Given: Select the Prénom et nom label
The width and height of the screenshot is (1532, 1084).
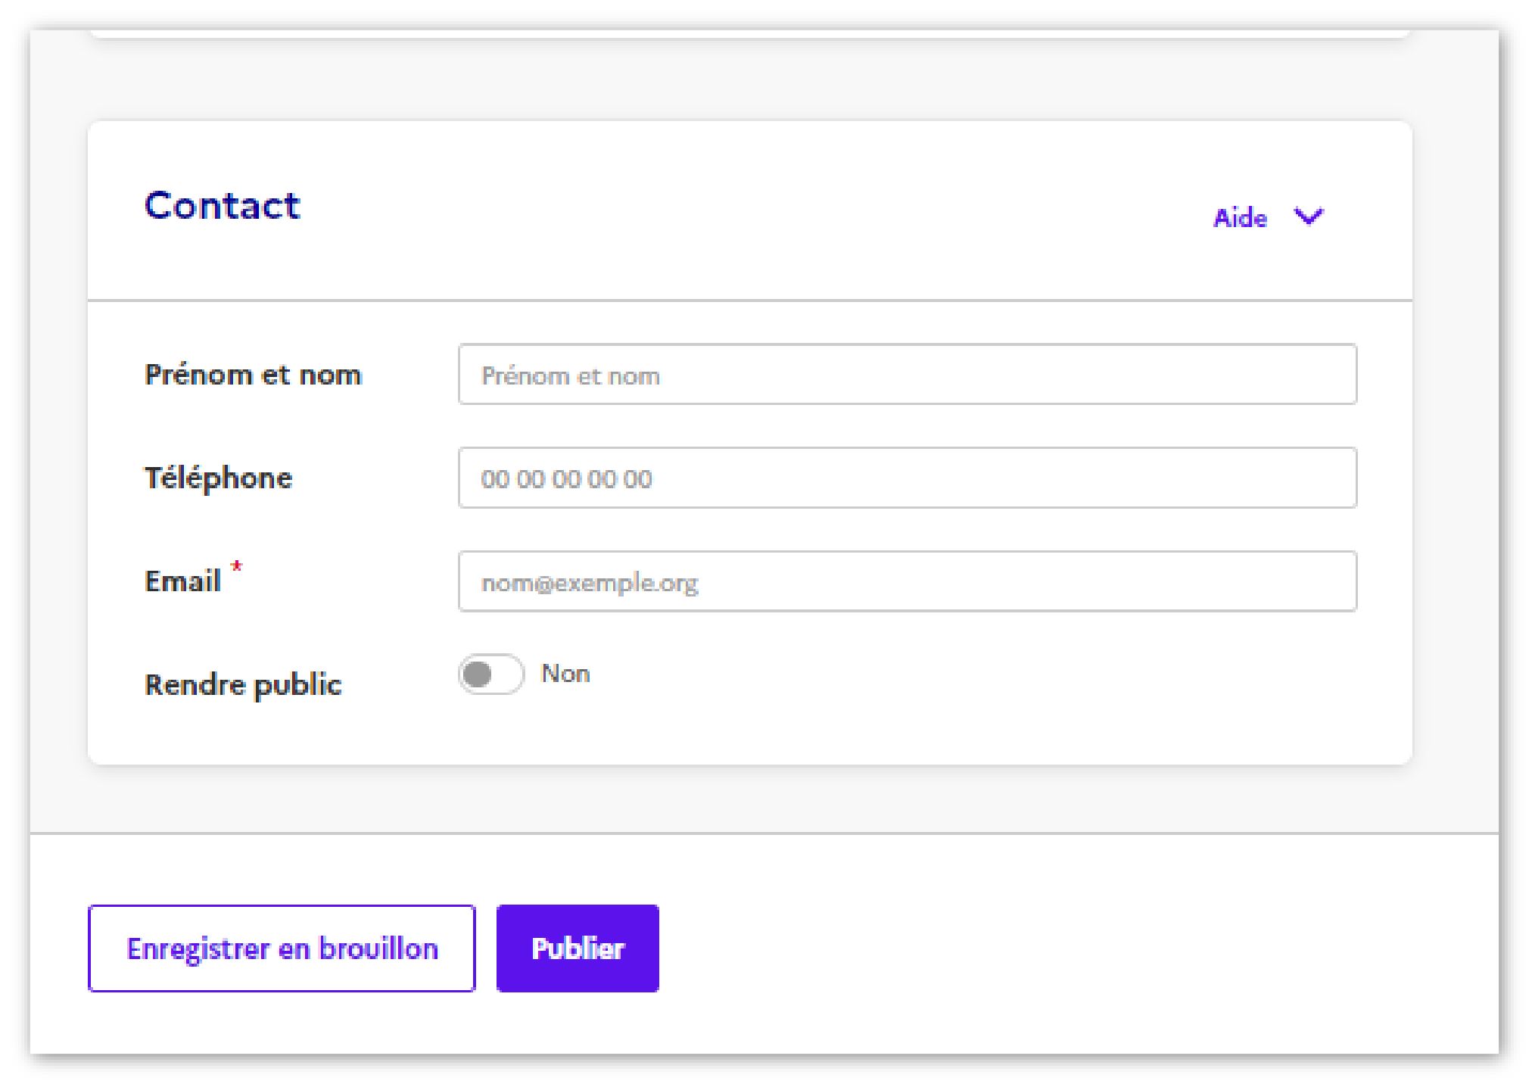Looking at the screenshot, I should point(253,375).
